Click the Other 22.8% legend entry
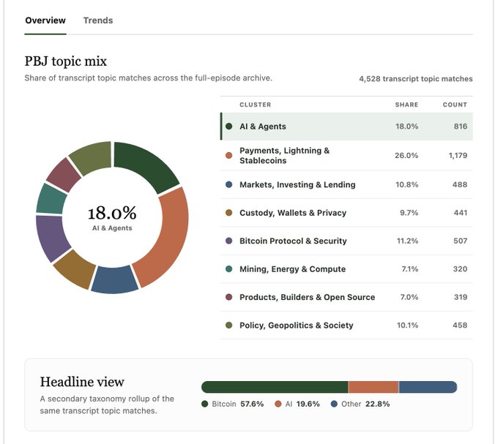Screen dimensions: 498x444 coord(360,404)
